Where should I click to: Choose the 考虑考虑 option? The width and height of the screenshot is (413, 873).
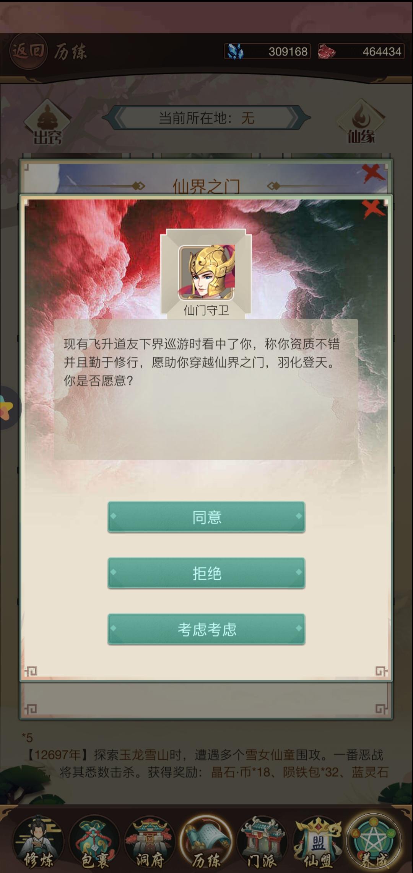[206, 629]
